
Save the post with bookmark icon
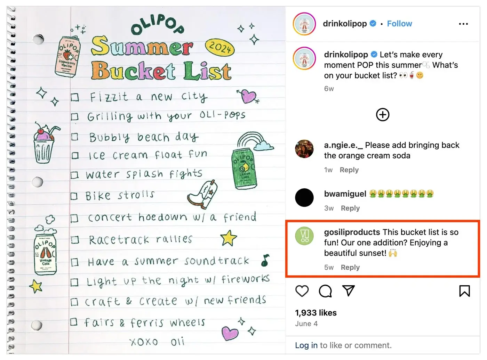click(464, 291)
